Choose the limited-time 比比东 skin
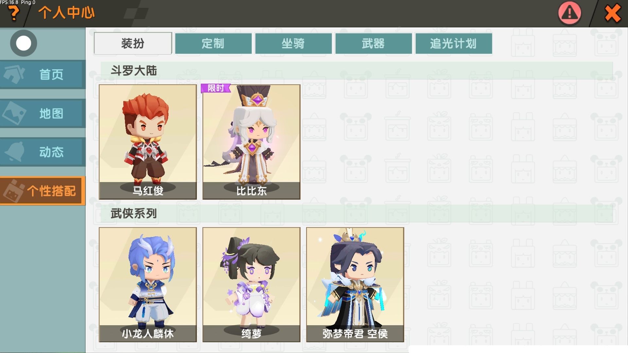Screen dimensions: 628x353 coord(251,142)
